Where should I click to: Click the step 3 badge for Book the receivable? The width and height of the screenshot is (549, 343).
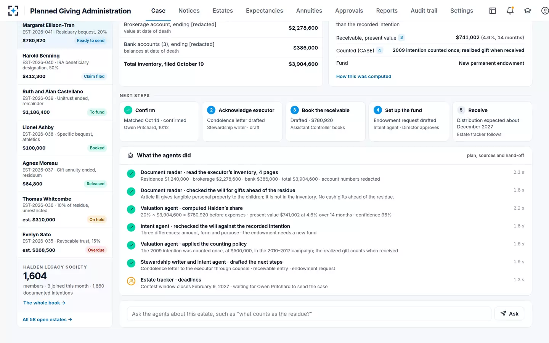[x=294, y=110]
